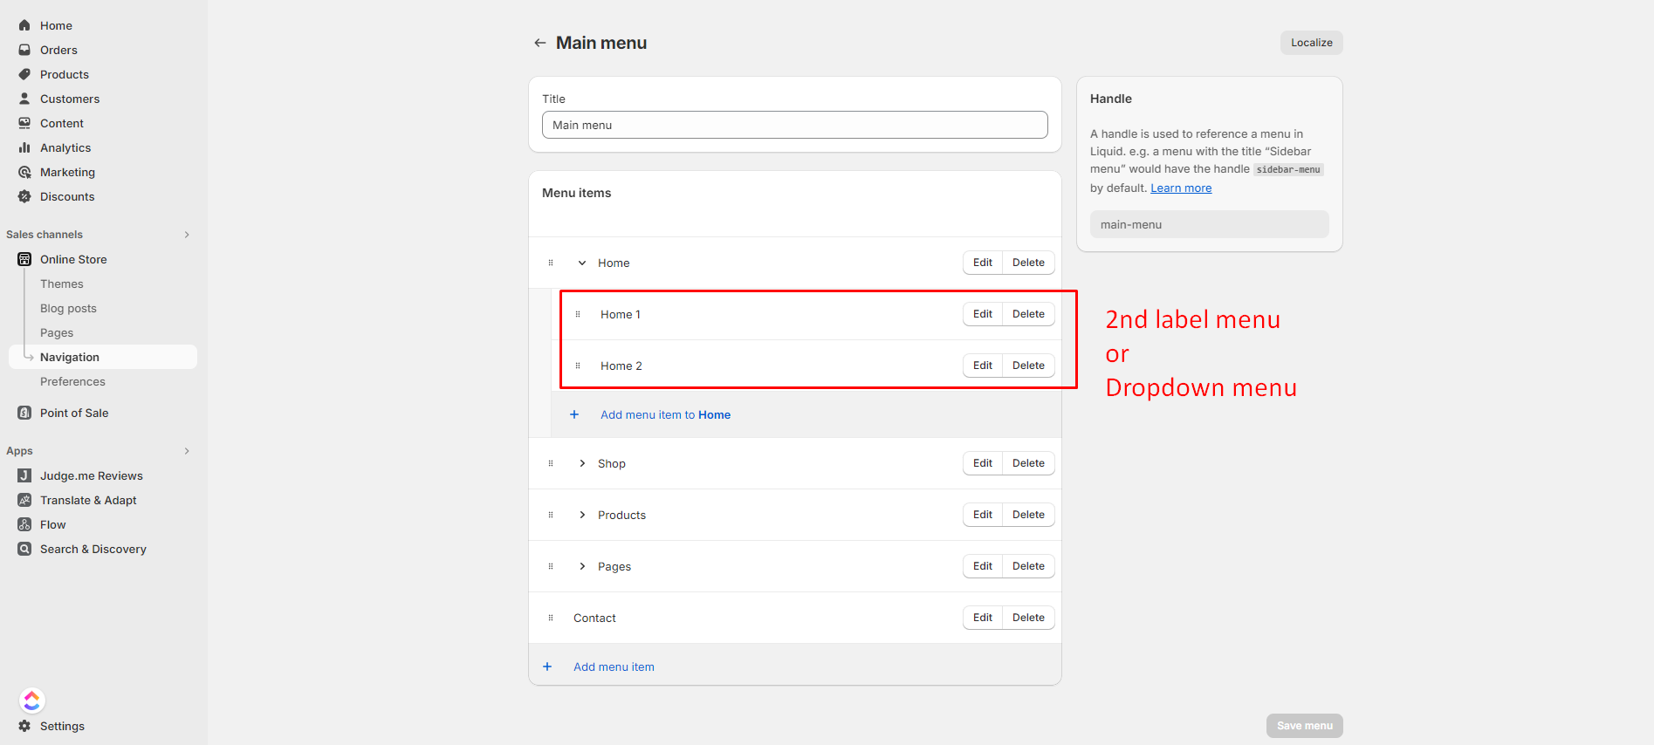Open Preferences under Online Store
Viewport: 1654px width, 745px height.
(72, 381)
